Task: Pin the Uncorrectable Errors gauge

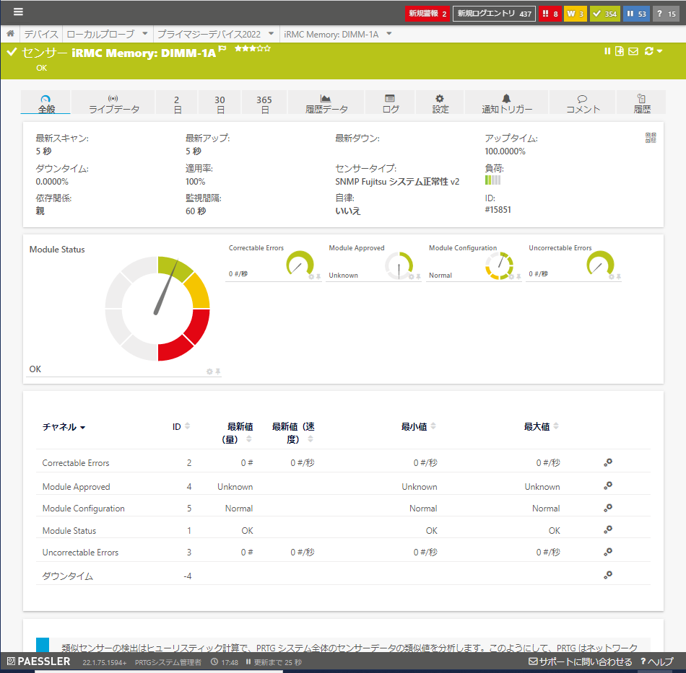Action: pos(619,276)
